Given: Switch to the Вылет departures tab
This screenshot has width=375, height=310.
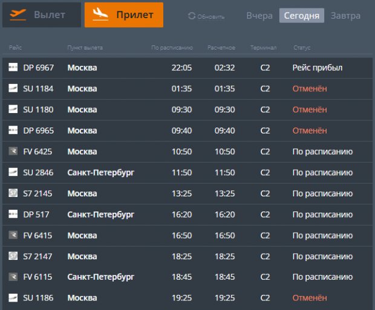Looking at the screenshot, I should (42, 15).
